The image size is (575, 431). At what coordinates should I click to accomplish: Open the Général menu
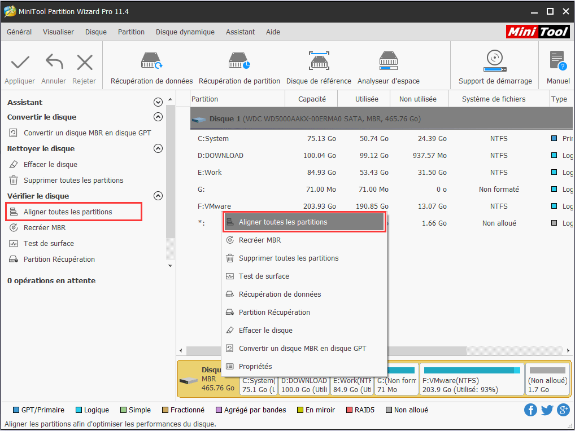click(x=19, y=32)
